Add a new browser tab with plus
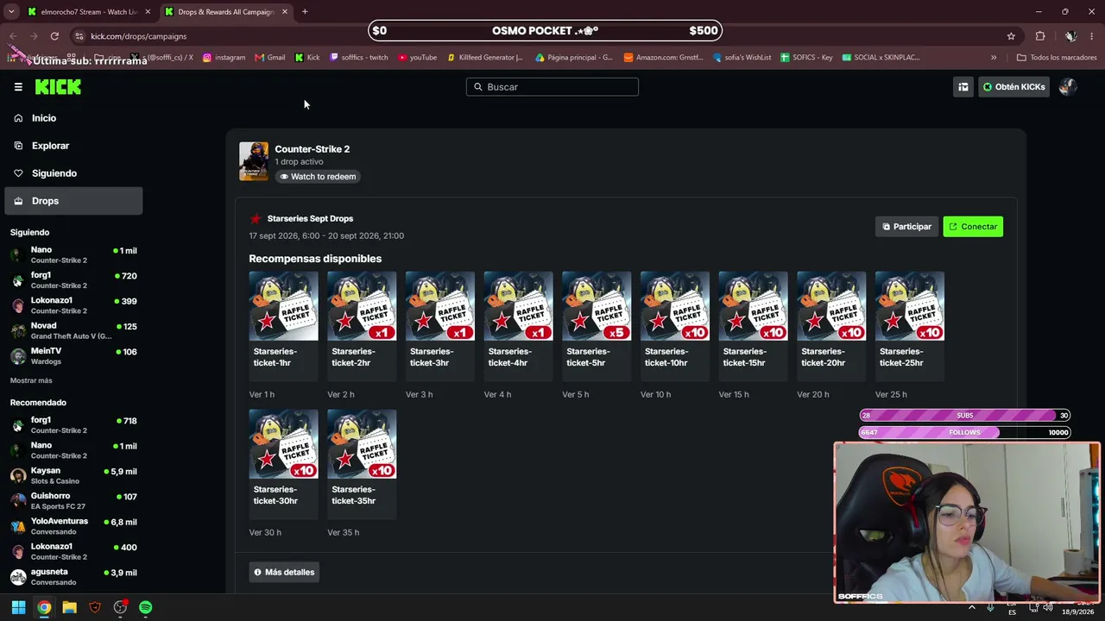Image resolution: width=1105 pixels, height=621 pixels. coord(305,12)
